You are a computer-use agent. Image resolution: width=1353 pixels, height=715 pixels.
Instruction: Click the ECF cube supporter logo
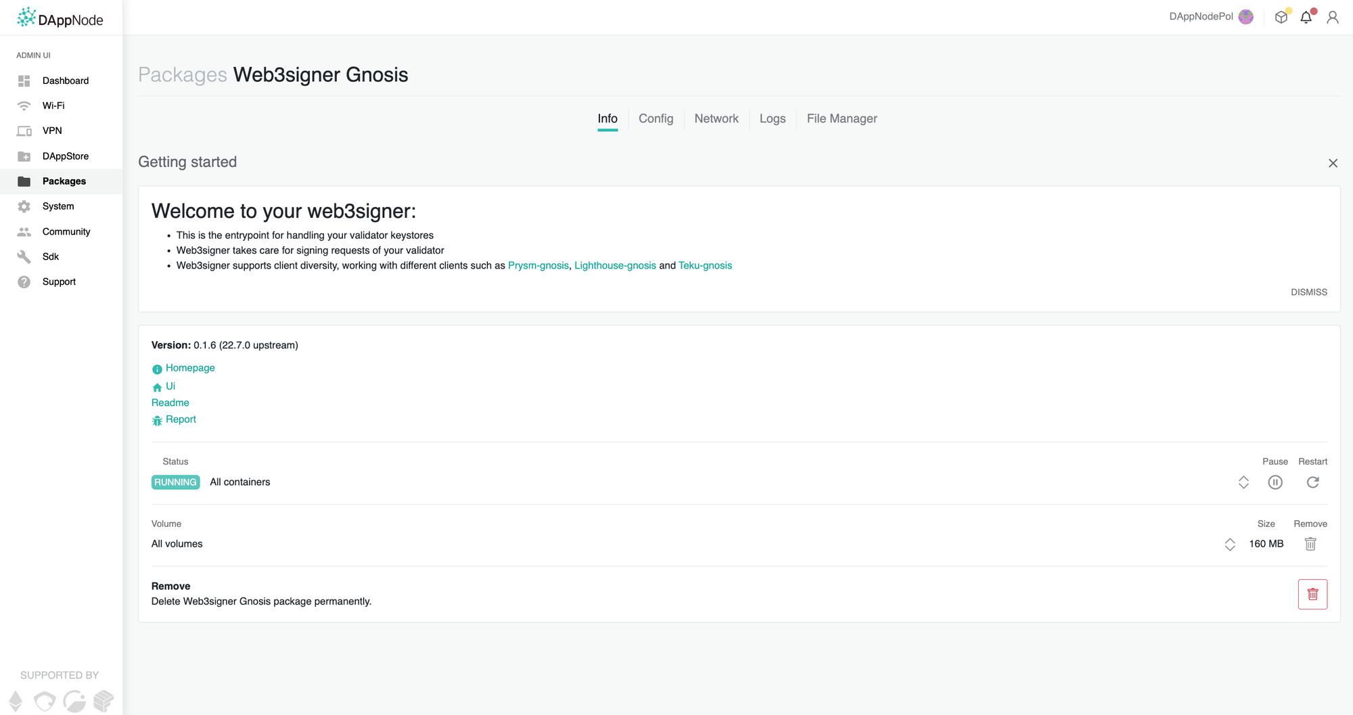coord(104,701)
